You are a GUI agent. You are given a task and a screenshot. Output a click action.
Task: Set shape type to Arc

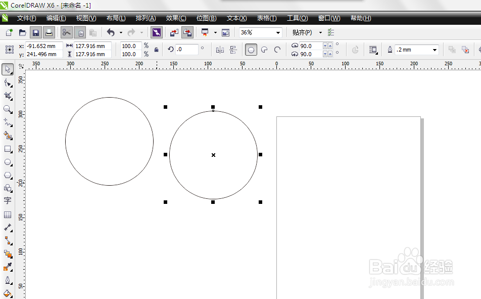[x=277, y=50]
